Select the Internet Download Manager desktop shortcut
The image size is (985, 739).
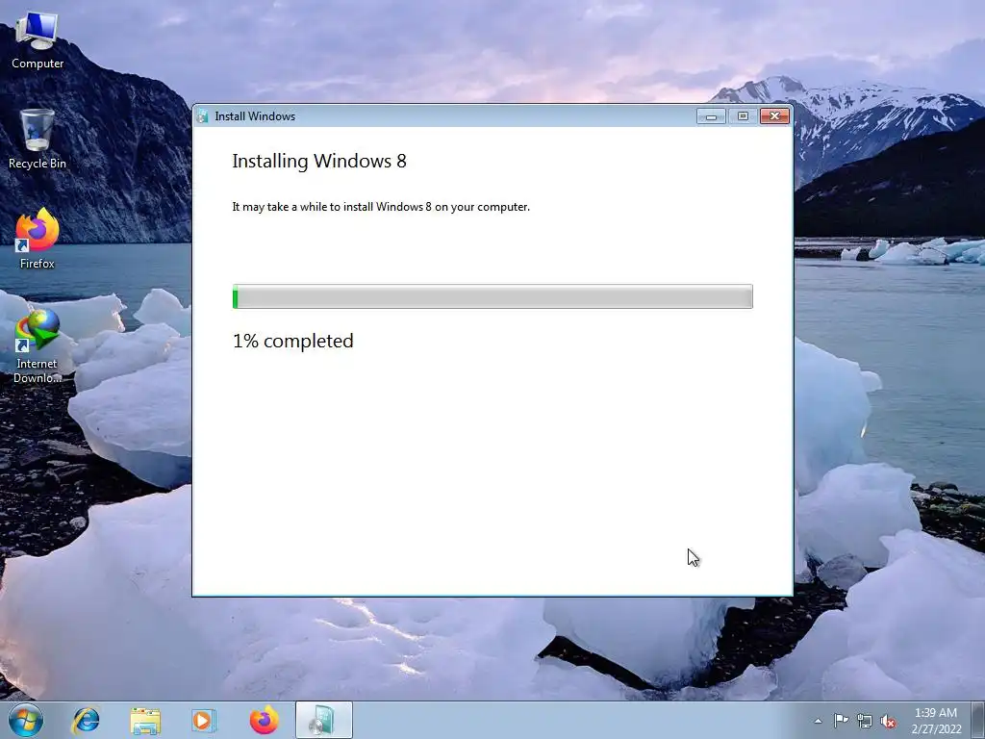[38, 345]
